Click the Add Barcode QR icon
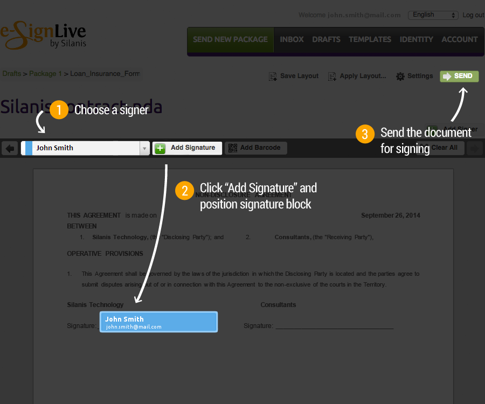This screenshot has width=485, height=404. pos(232,148)
